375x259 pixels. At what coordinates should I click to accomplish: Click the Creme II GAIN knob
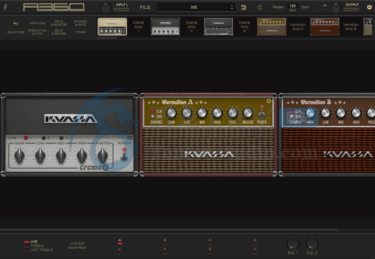19,155
